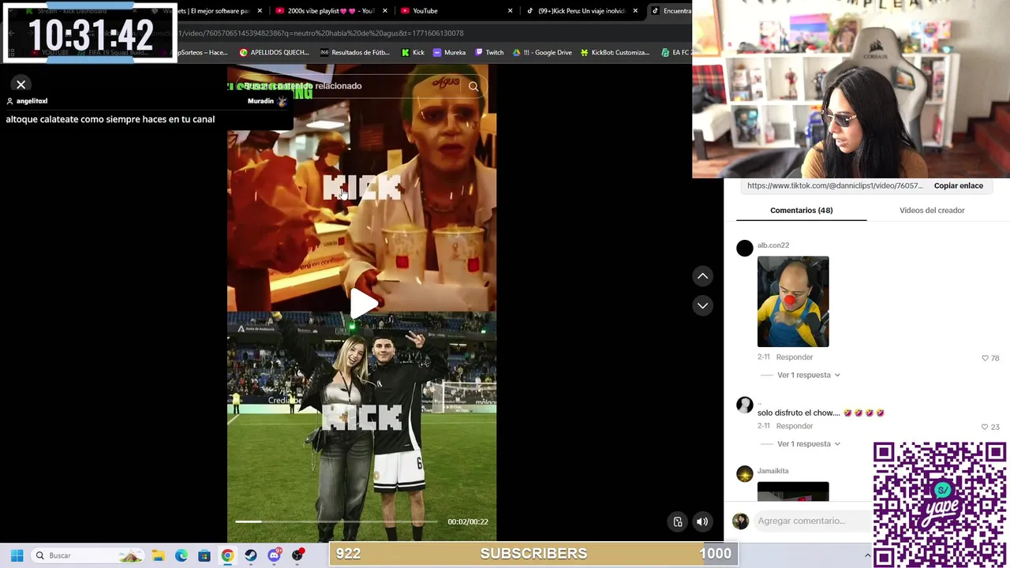Viewport: 1010px width, 568px height.
Task: Open the Kick bookmark
Action: tap(413, 53)
